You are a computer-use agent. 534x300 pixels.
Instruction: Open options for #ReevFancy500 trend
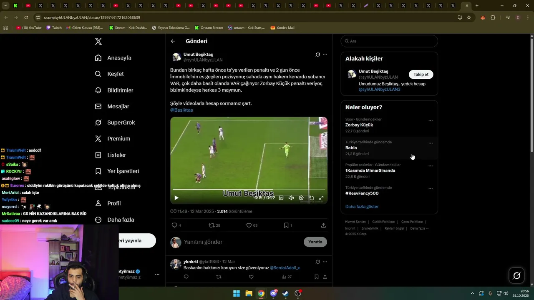point(431,189)
